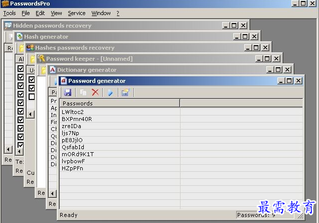This screenshot has height=223, width=319.
Task: Click the PasswordsPro application icon
Action: point(6,4)
